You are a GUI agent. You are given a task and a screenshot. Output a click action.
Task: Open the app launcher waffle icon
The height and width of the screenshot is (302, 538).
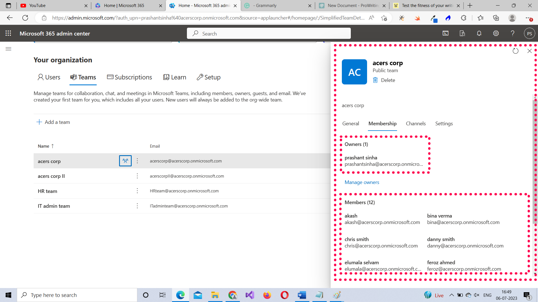(8, 33)
